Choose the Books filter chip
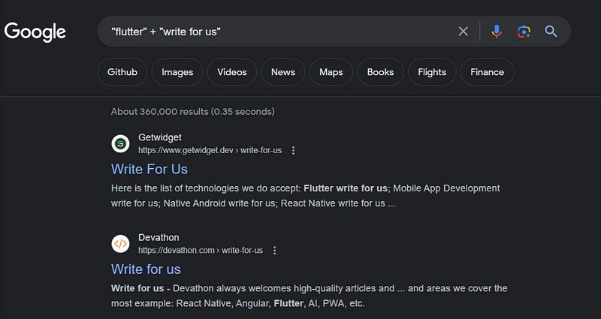Image resolution: width=601 pixels, height=319 pixels. pyautogui.click(x=380, y=72)
